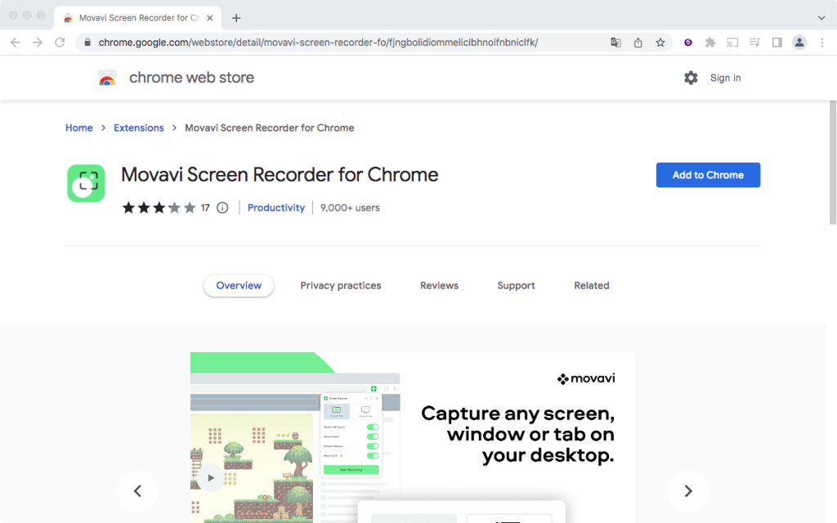The height and width of the screenshot is (523, 837).
Task: Click the star rating row
Action: pyautogui.click(x=159, y=208)
